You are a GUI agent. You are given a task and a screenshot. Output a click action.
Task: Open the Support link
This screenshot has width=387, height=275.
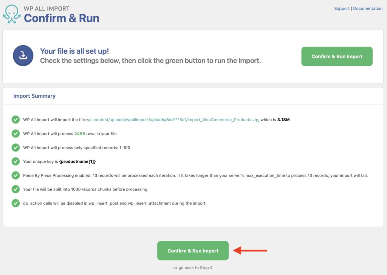[342, 8]
